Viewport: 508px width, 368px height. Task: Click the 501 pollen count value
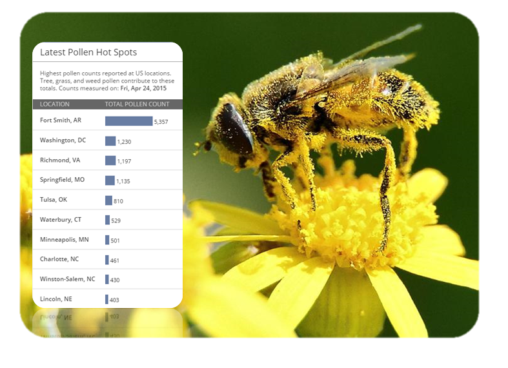click(115, 240)
